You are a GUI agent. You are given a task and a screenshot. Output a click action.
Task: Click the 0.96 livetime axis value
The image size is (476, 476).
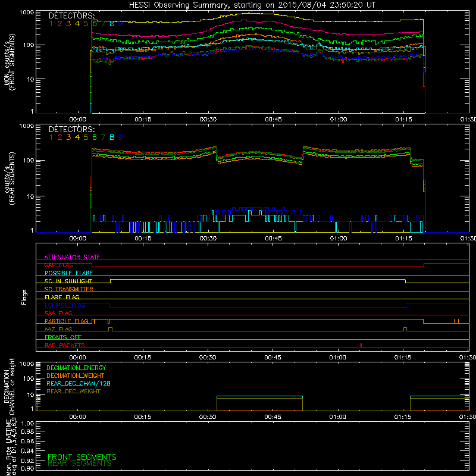[27, 441]
